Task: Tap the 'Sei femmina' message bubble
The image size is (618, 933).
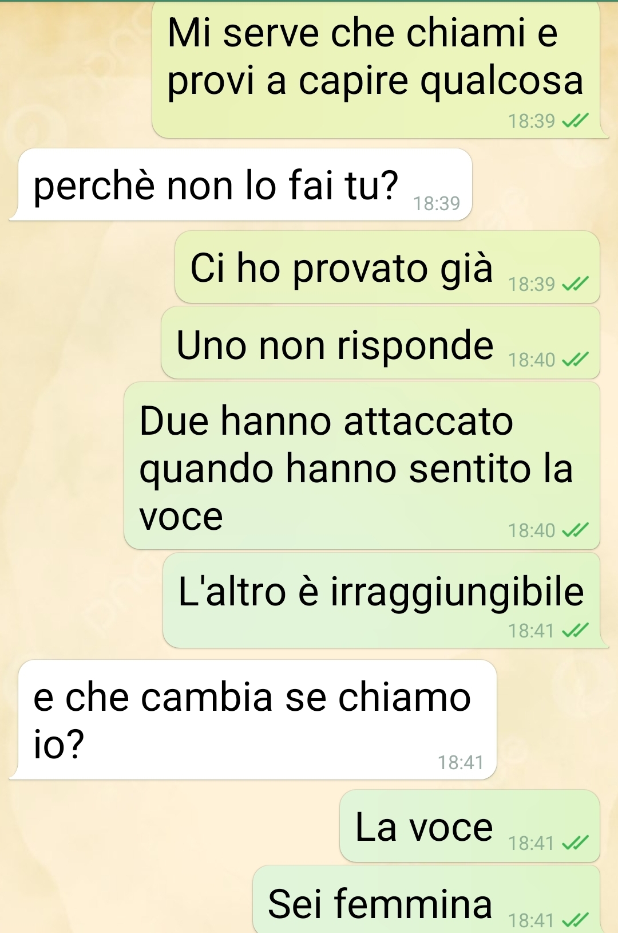Action: 426,899
